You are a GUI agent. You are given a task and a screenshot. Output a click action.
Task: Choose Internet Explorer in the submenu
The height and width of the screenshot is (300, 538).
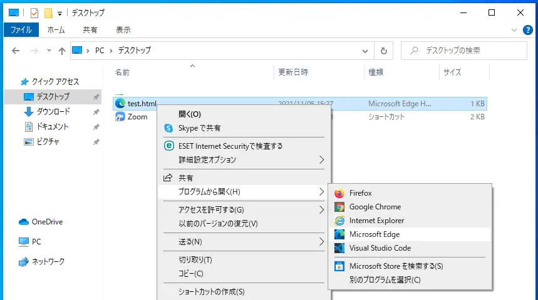point(410,221)
